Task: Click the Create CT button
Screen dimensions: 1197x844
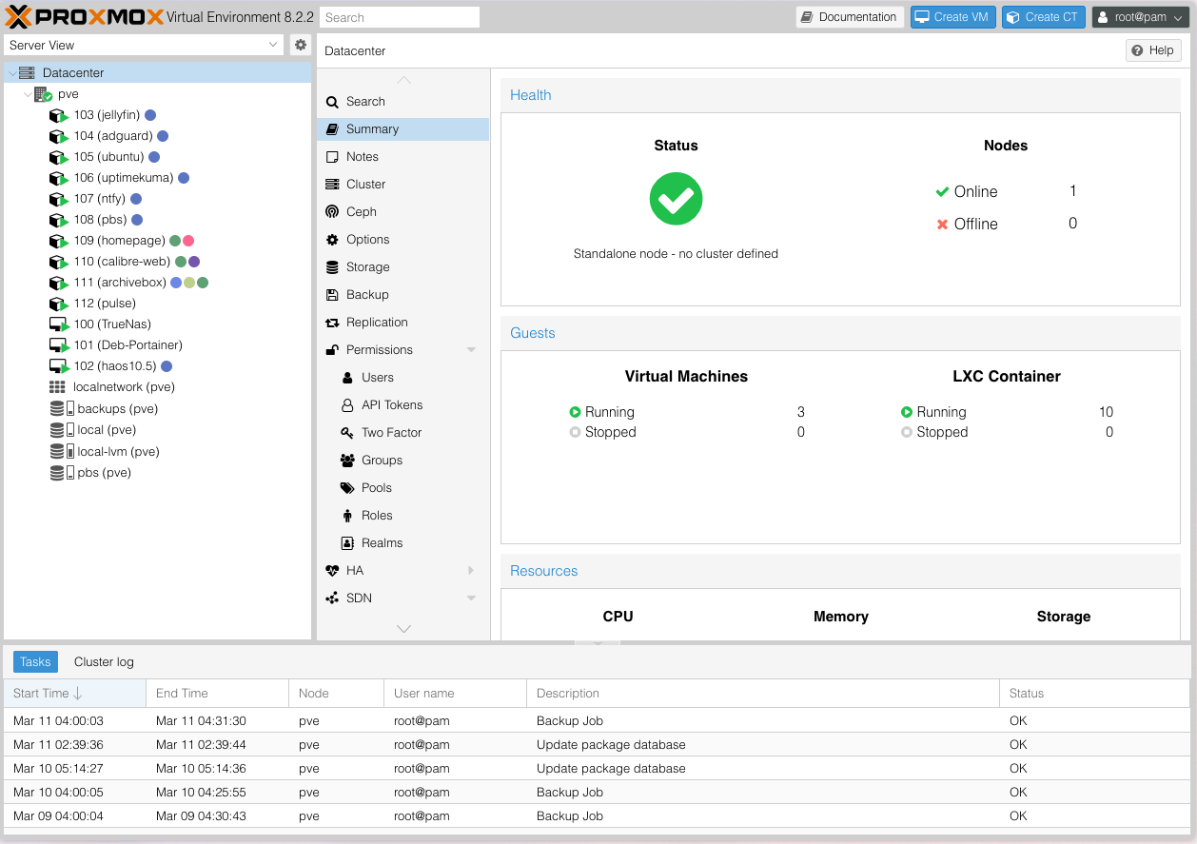Action: [1043, 16]
